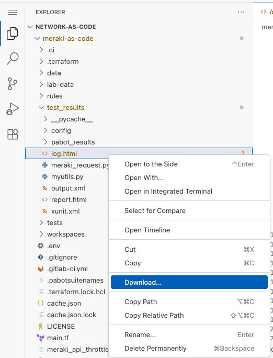273x358 pixels.
Task: Click the Terraform icon next to main.tf
Action: click(x=41, y=338)
